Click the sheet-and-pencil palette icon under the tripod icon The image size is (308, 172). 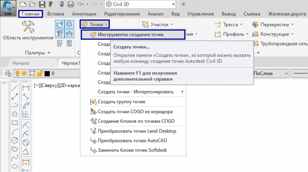tap(60, 43)
